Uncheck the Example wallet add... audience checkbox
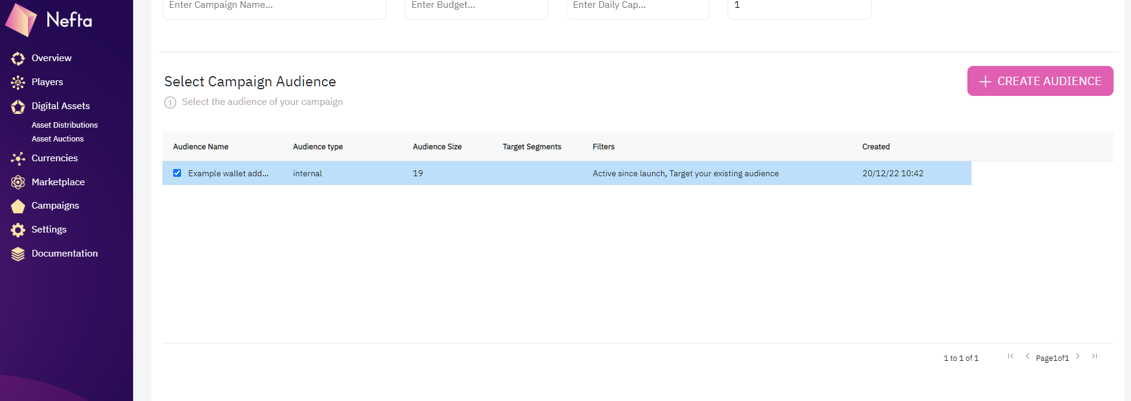1131x401 pixels. coord(177,173)
